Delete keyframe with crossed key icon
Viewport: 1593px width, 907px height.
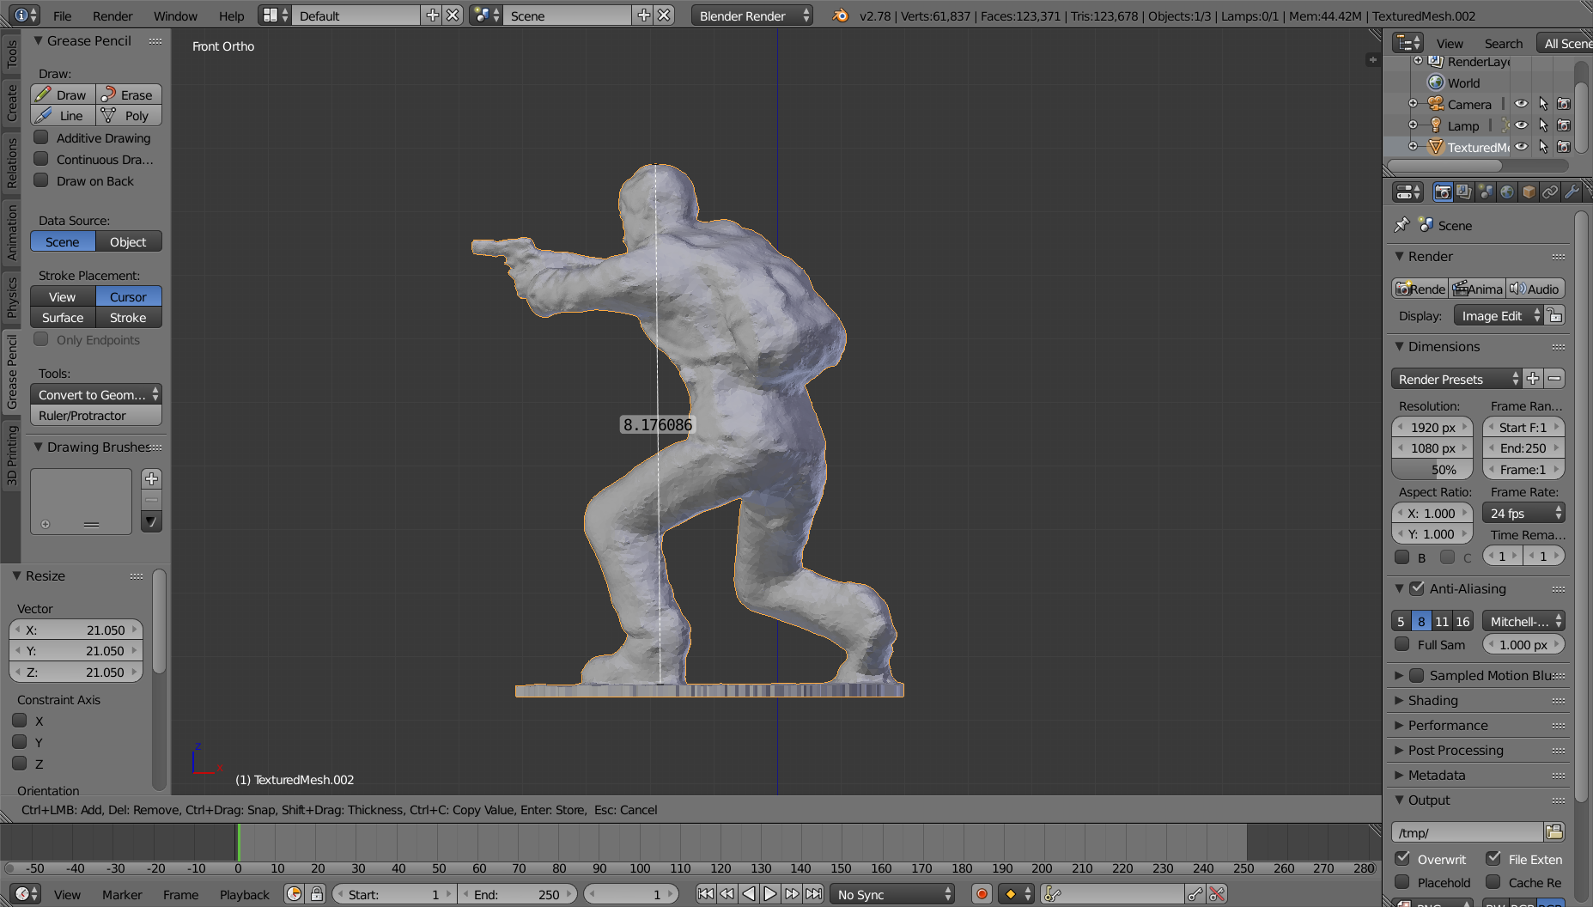pos(1216,894)
